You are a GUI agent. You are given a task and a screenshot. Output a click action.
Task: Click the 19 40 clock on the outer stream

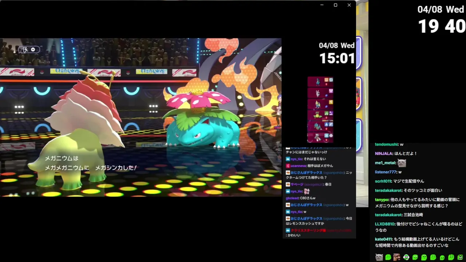click(x=442, y=27)
